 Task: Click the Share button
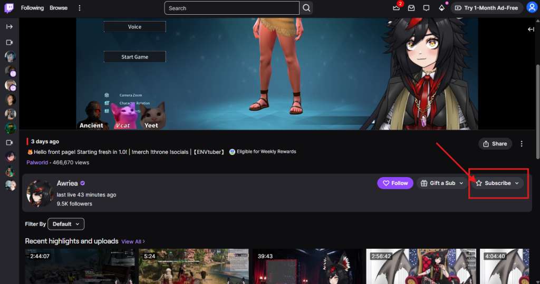coord(495,144)
